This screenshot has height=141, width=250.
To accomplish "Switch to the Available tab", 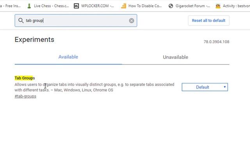I will click(x=68, y=57).
